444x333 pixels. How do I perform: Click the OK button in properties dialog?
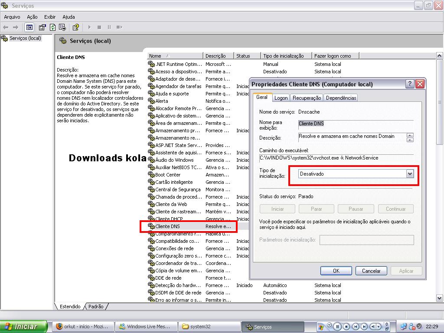(336, 271)
